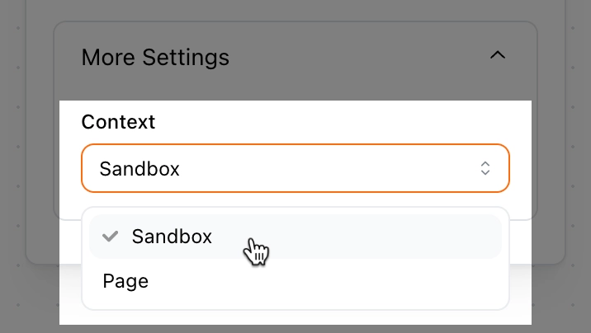Click the Context field label
The height and width of the screenshot is (333, 591).
(x=118, y=122)
